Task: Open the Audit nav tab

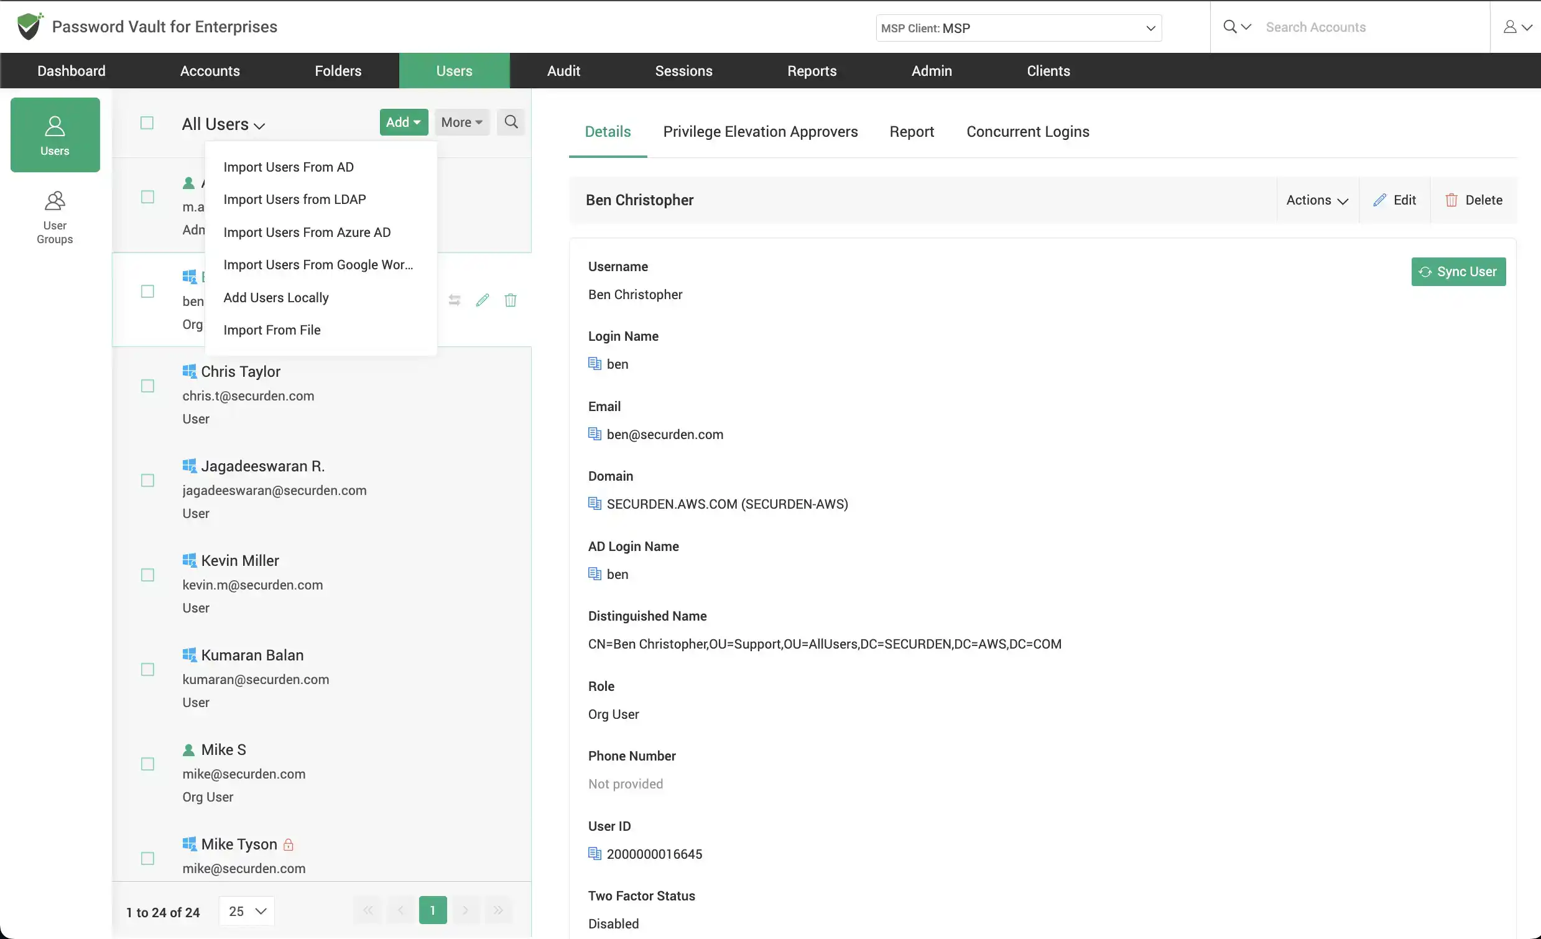Action: [x=563, y=71]
